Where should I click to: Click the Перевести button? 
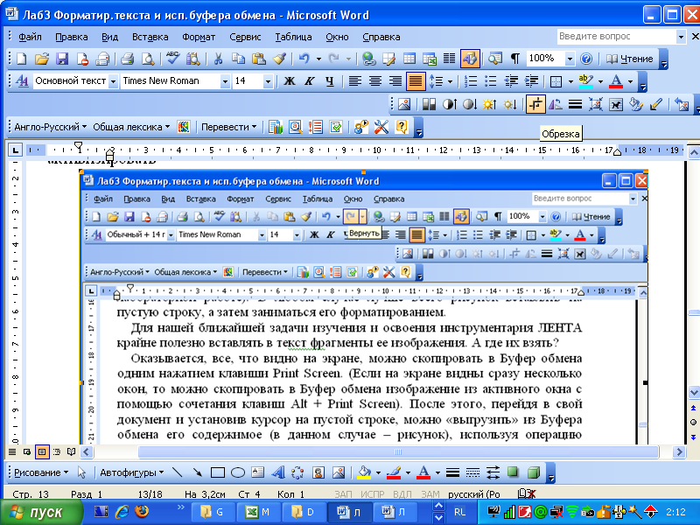[x=228, y=127]
